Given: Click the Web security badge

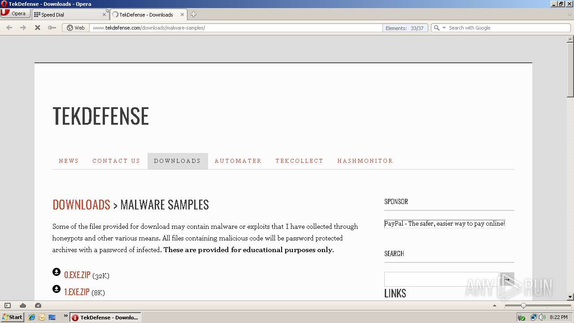Looking at the screenshot, I should (76, 28).
